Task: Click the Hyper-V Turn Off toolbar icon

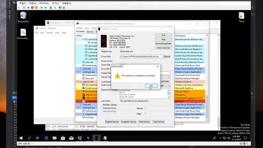Action: click(28, 8)
